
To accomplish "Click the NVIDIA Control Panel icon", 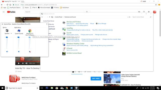I will tap(64, 53).
